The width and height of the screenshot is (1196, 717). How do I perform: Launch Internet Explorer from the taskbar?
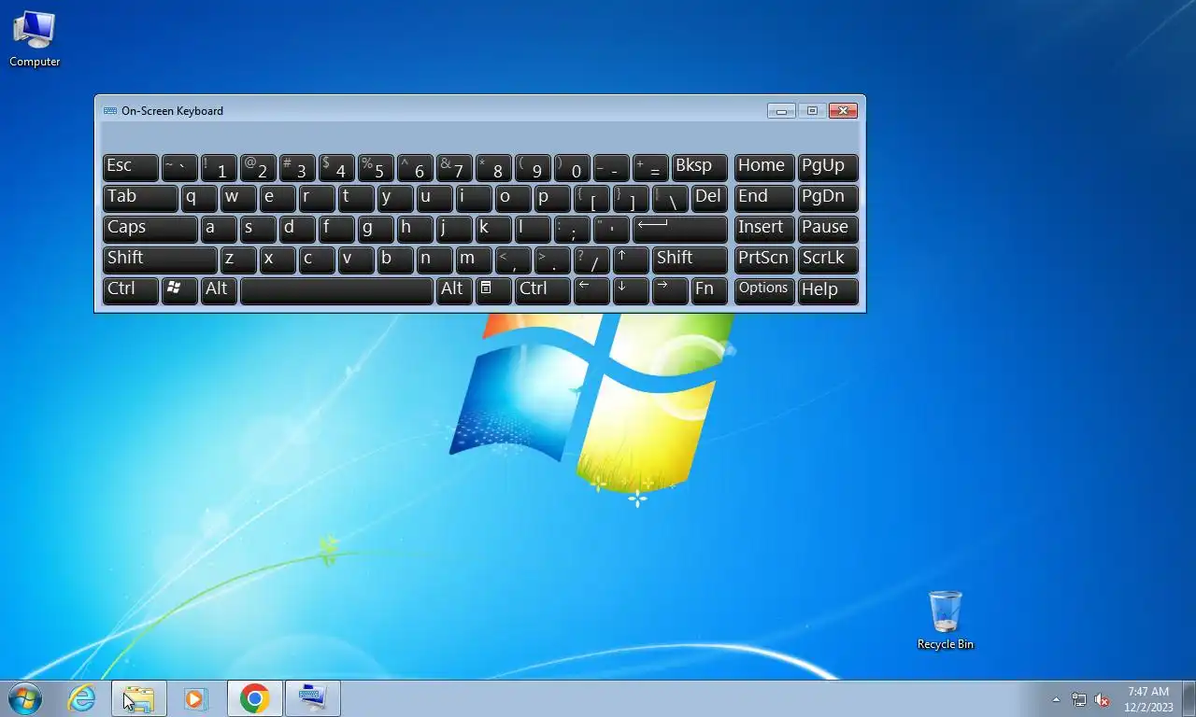(x=82, y=698)
